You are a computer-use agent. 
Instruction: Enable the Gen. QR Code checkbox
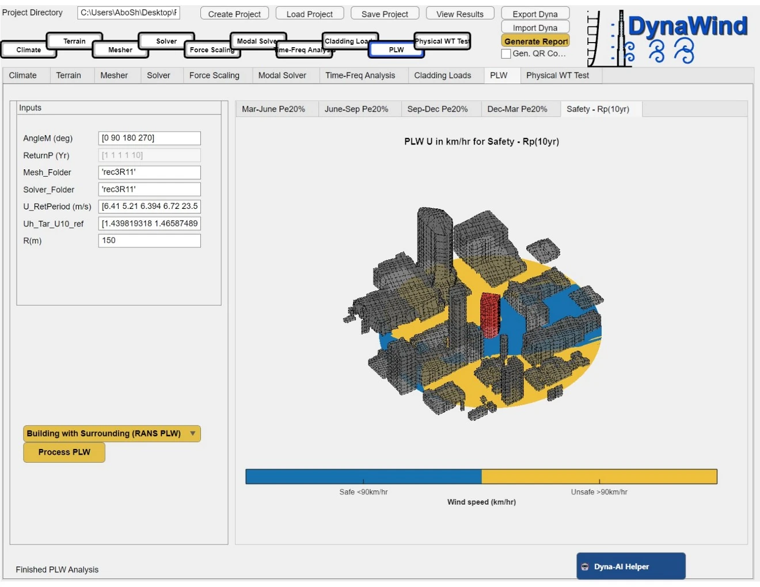(x=506, y=54)
